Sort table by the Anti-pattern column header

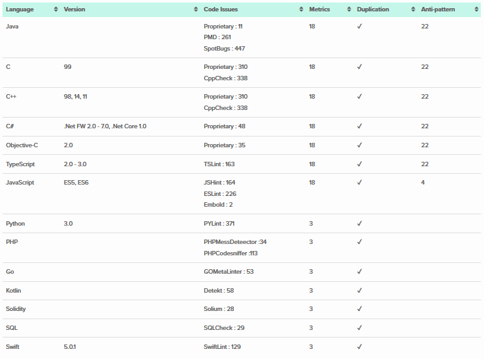click(x=438, y=9)
